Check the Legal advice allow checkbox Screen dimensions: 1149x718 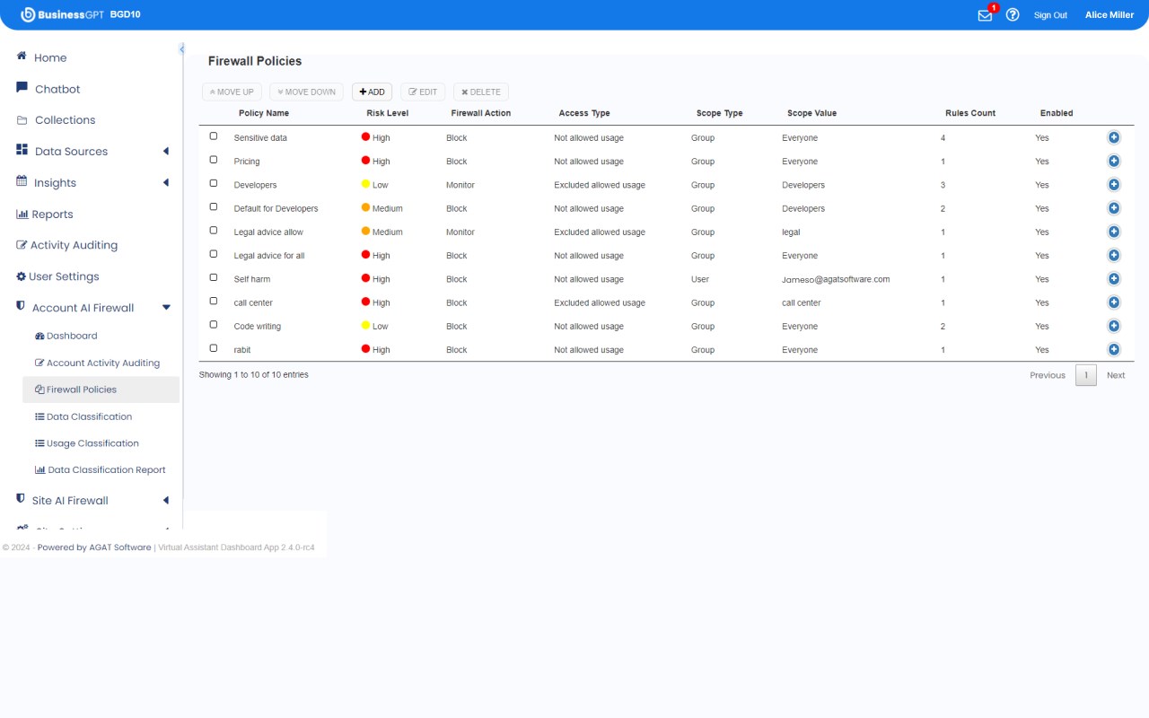click(214, 231)
